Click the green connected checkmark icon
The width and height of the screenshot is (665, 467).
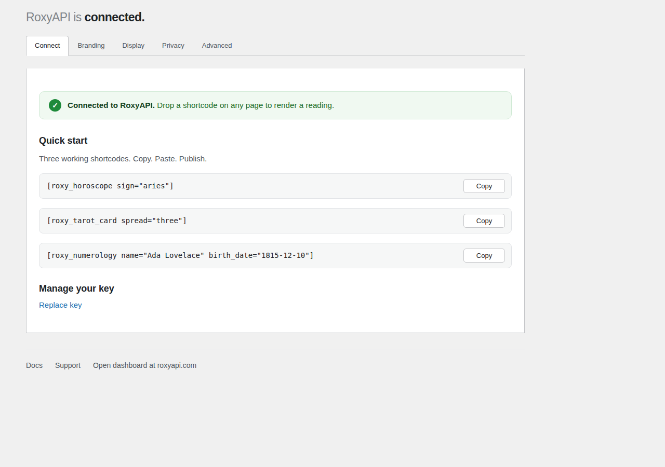pyautogui.click(x=55, y=105)
